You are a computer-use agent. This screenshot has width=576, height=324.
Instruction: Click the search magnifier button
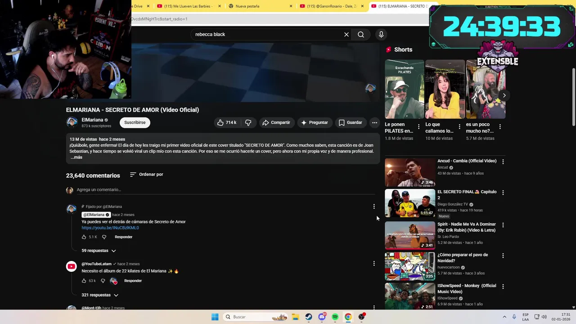click(361, 34)
